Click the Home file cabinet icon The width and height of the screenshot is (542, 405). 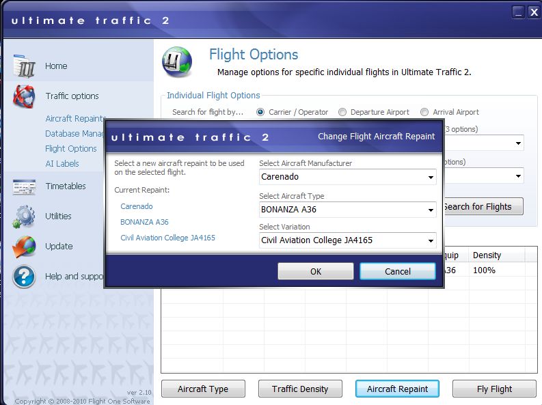point(24,66)
